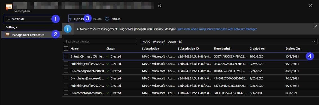Viewport: 319px width, 105px height.
Task: Click the E=test, CN=test certificate name
Action: (x=87, y=56)
